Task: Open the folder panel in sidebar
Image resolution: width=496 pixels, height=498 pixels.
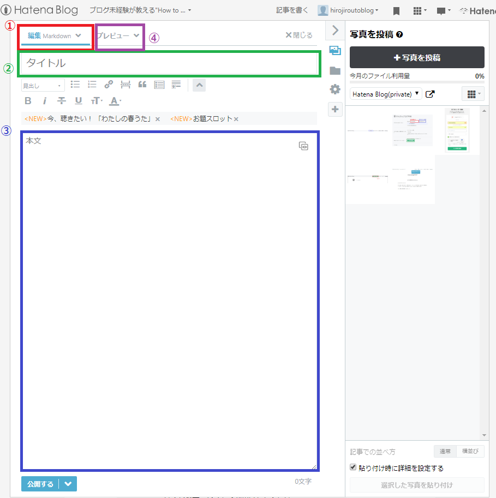Action: click(335, 71)
